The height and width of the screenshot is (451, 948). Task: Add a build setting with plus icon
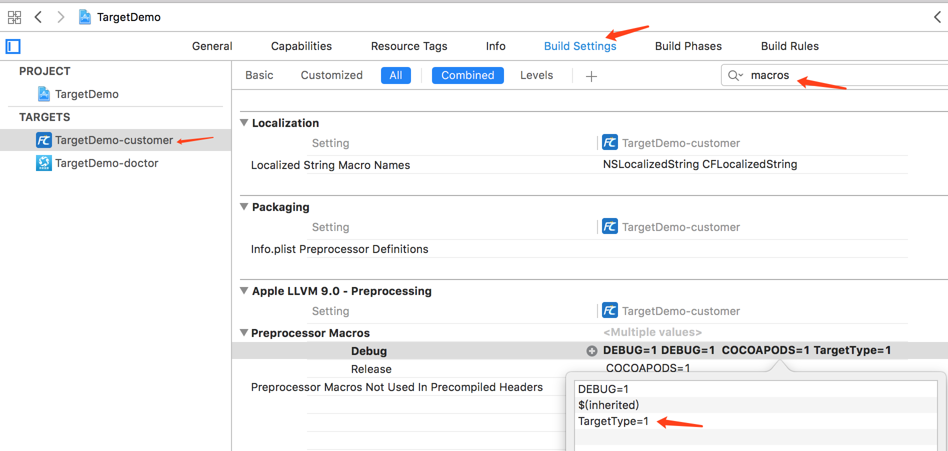pos(591,76)
